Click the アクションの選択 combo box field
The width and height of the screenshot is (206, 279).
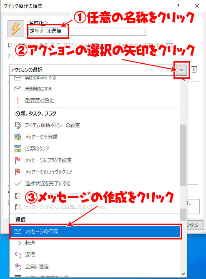click(93, 70)
